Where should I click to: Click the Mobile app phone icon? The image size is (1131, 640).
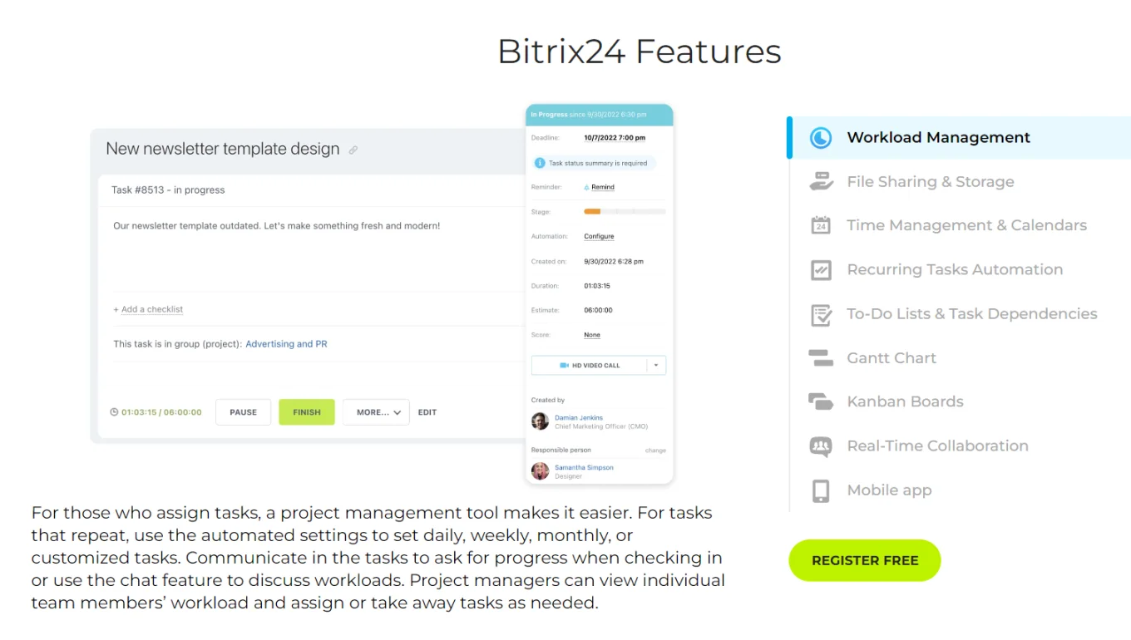click(821, 490)
